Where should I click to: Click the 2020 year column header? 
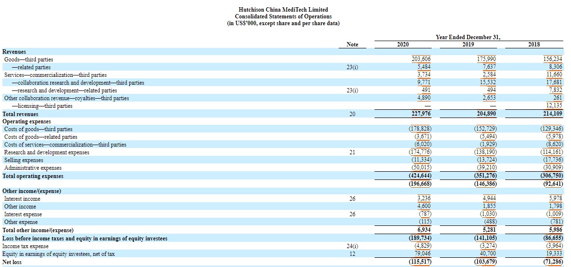403,44
